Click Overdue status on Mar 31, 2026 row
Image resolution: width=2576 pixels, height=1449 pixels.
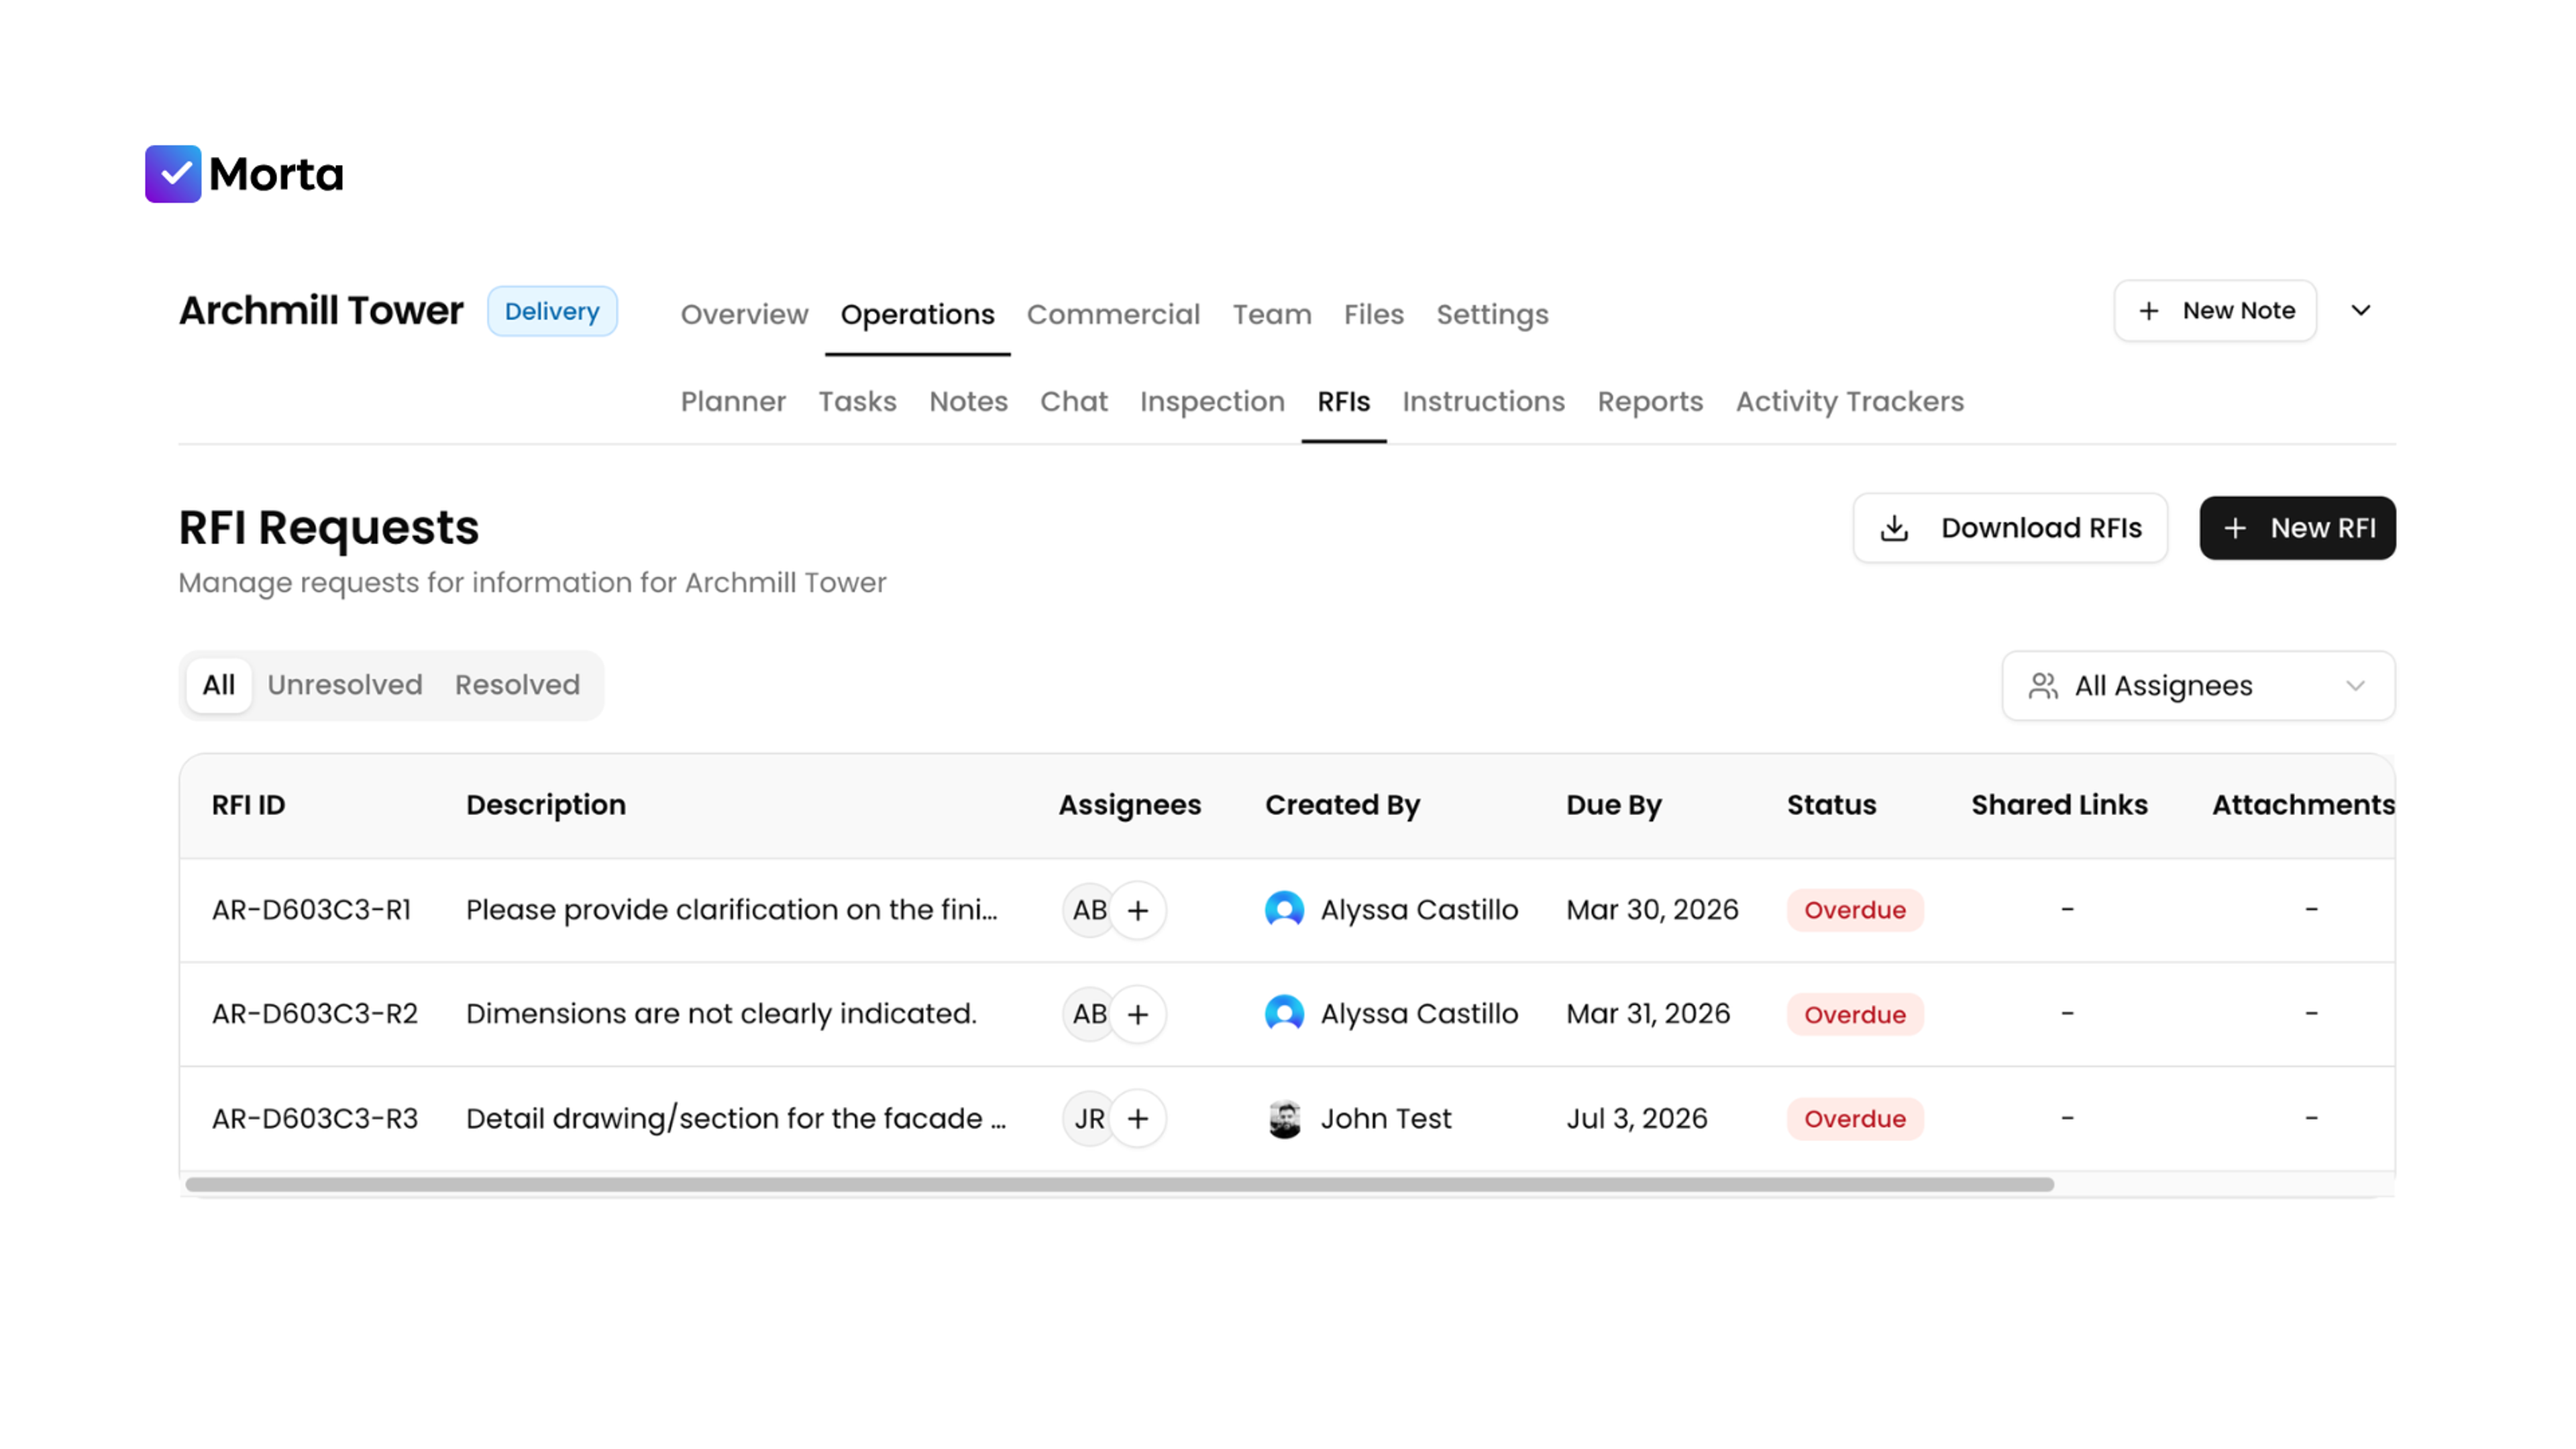click(1854, 1014)
